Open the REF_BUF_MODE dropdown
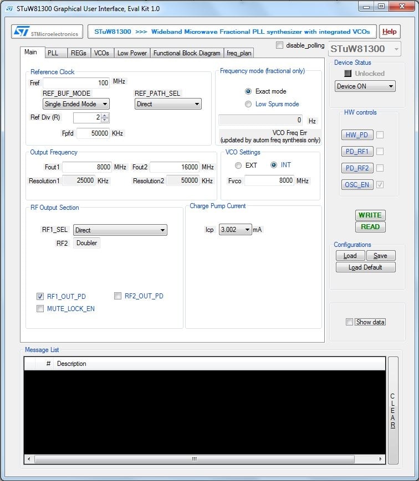Screen dimensions: 419x481 pyautogui.click(x=76, y=104)
